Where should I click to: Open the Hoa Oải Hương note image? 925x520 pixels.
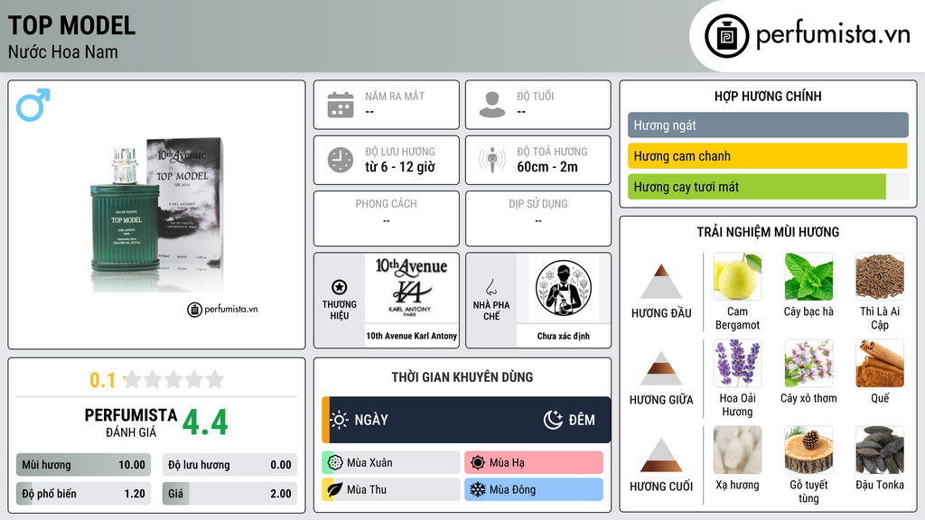pos(737,364)
